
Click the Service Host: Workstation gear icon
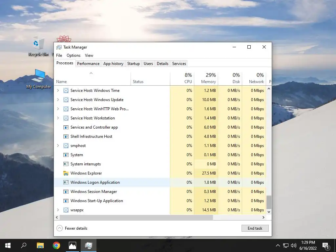tap(66, 118)
